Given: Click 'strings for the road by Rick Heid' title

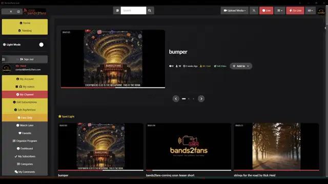Looking at the screenshot, I should [255, 175].
